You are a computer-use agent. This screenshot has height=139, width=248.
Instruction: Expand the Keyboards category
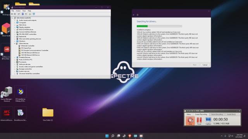tap(15, 37)
